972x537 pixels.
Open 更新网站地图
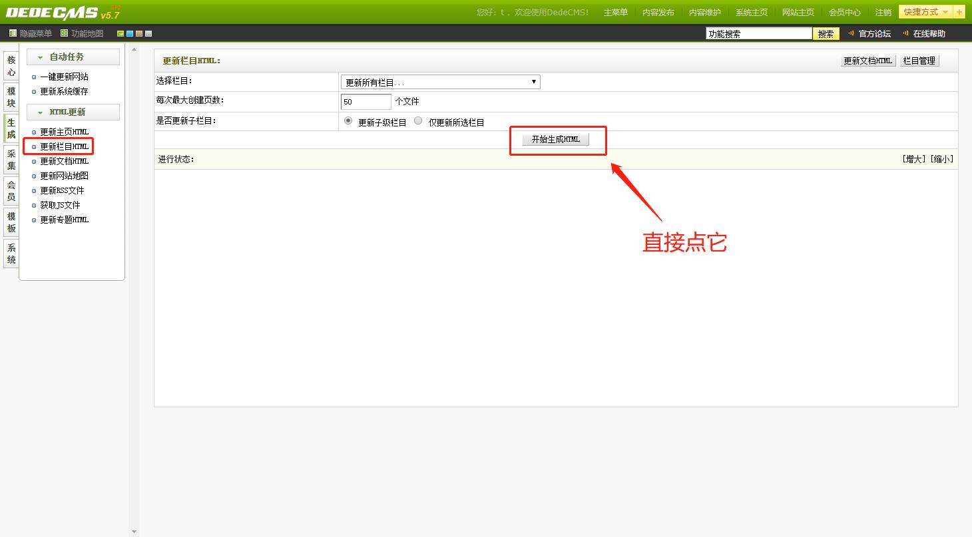[x=64, y=176]
